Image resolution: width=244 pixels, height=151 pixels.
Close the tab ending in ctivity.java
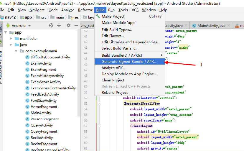tap(186, 25)
